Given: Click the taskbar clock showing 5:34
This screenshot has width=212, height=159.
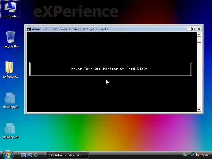Looking at the screenshot, I should [205, 155].
